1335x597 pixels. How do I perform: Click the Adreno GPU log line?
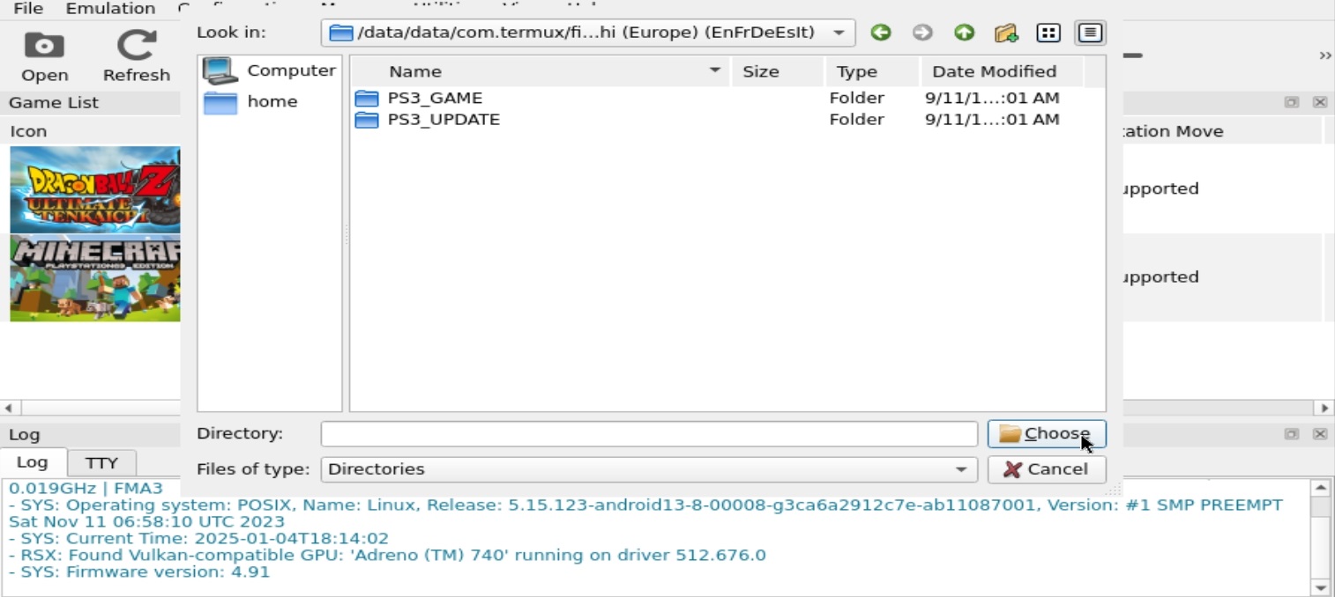(x=387, y=555)
